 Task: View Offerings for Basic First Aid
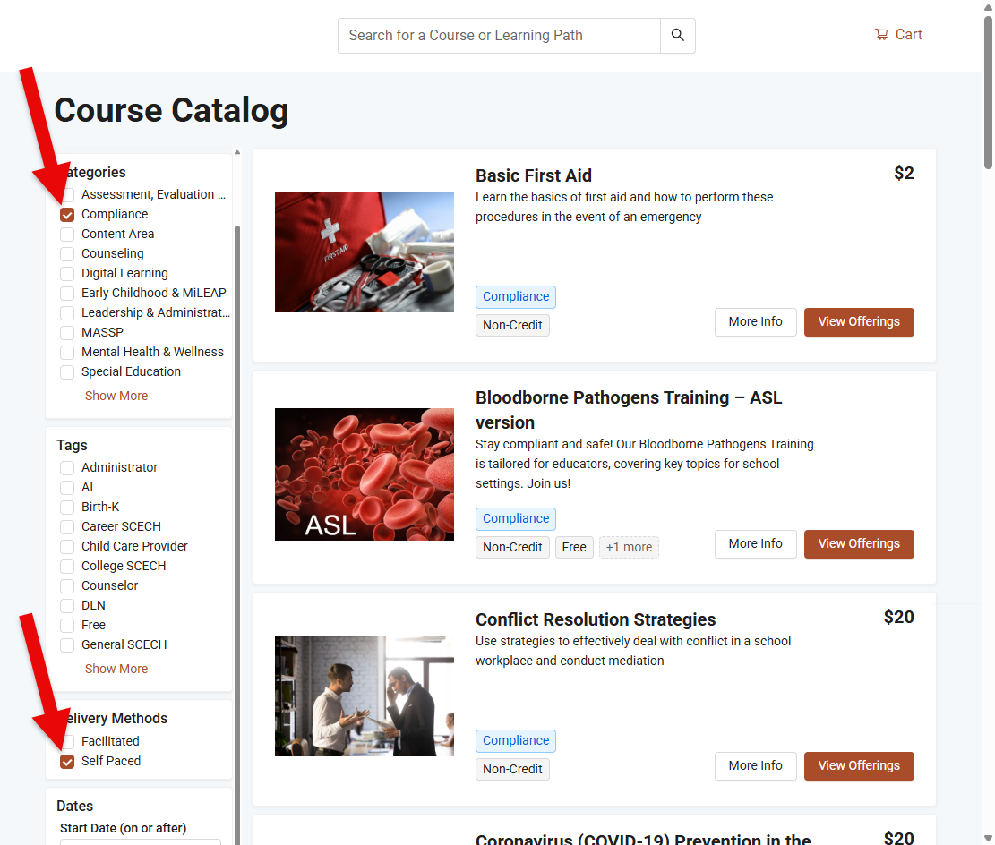[x=859, y=321]
